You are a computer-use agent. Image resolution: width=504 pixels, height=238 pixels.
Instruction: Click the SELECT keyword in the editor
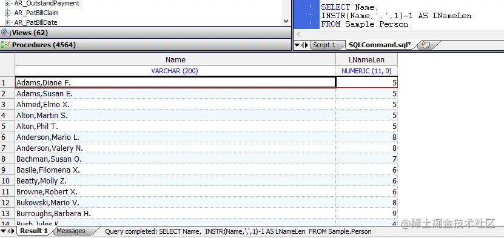[x=335, y=7]
